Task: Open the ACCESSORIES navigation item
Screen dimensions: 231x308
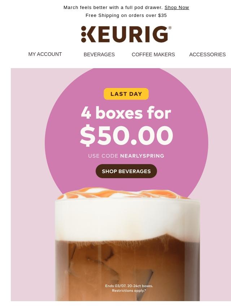Action: (x=208, y=54)
